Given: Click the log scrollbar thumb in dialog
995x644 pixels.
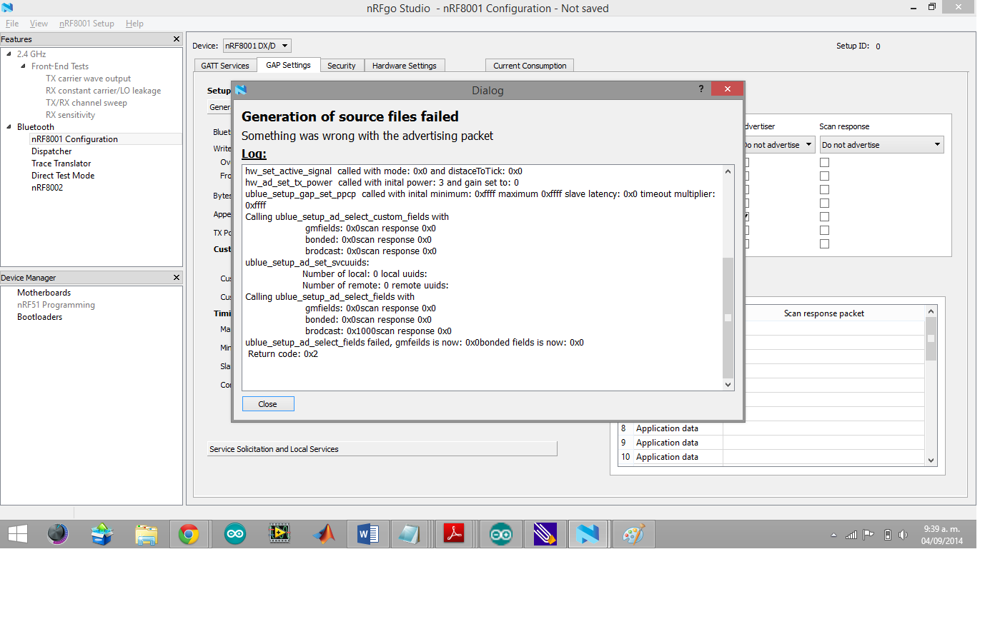Looking at the screenshot, I should [728, 318].
